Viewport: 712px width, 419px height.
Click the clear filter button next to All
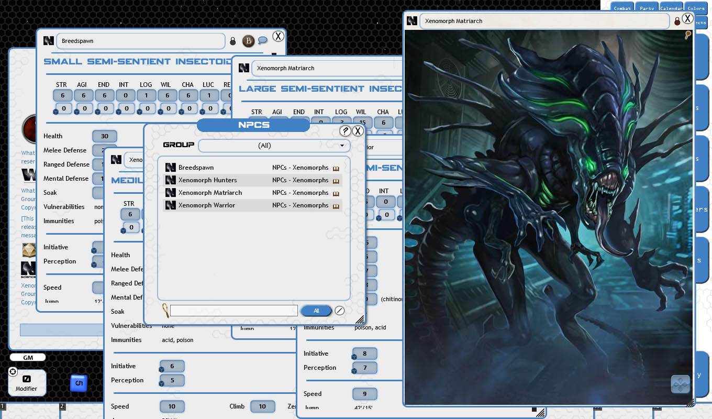coord(340,310)
